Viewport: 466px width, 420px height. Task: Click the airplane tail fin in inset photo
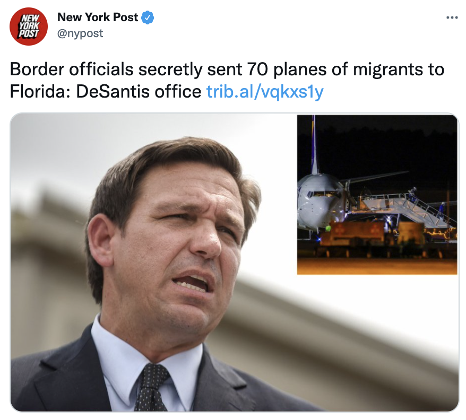click(x=314, y=144)
